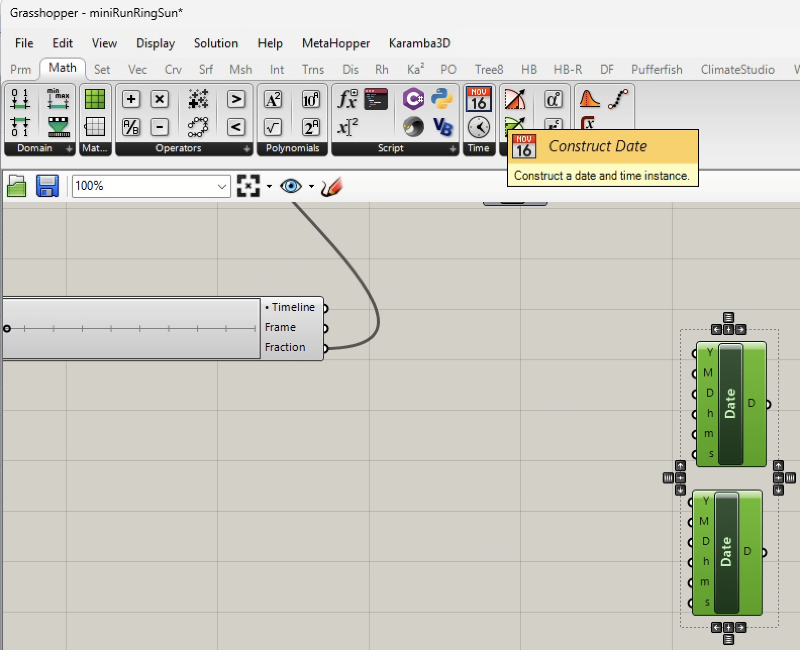Viewport: 800px width, 650px height.
Task: Click the Python script component icon
Action: click(x=442, y=99)
